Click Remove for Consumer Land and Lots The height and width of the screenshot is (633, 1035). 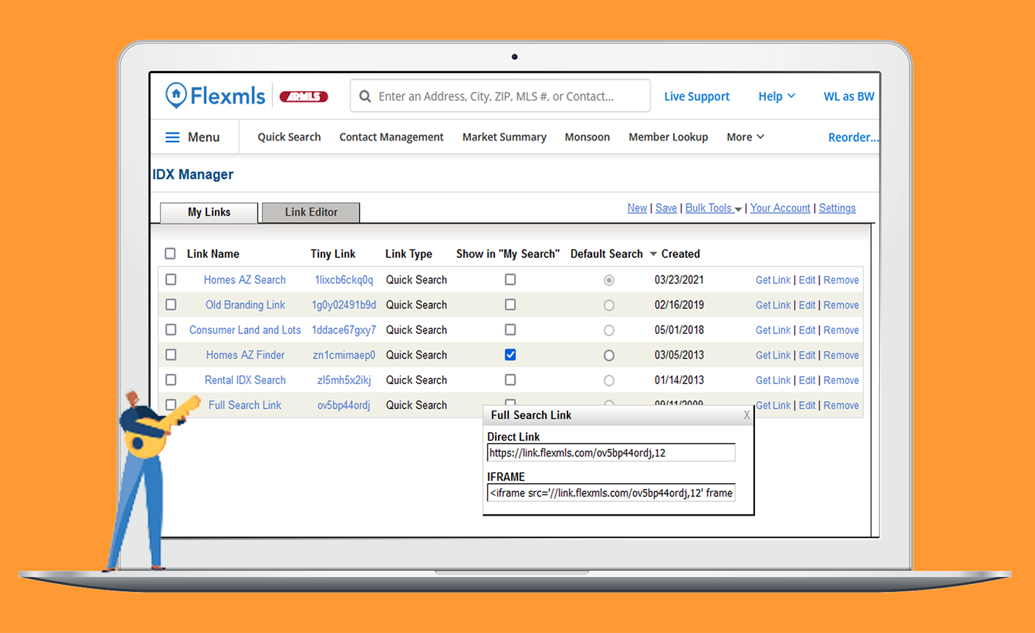[841, 330]
